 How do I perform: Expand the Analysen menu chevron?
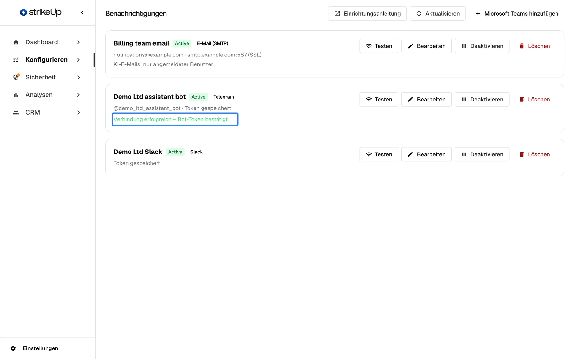point(78,95)
